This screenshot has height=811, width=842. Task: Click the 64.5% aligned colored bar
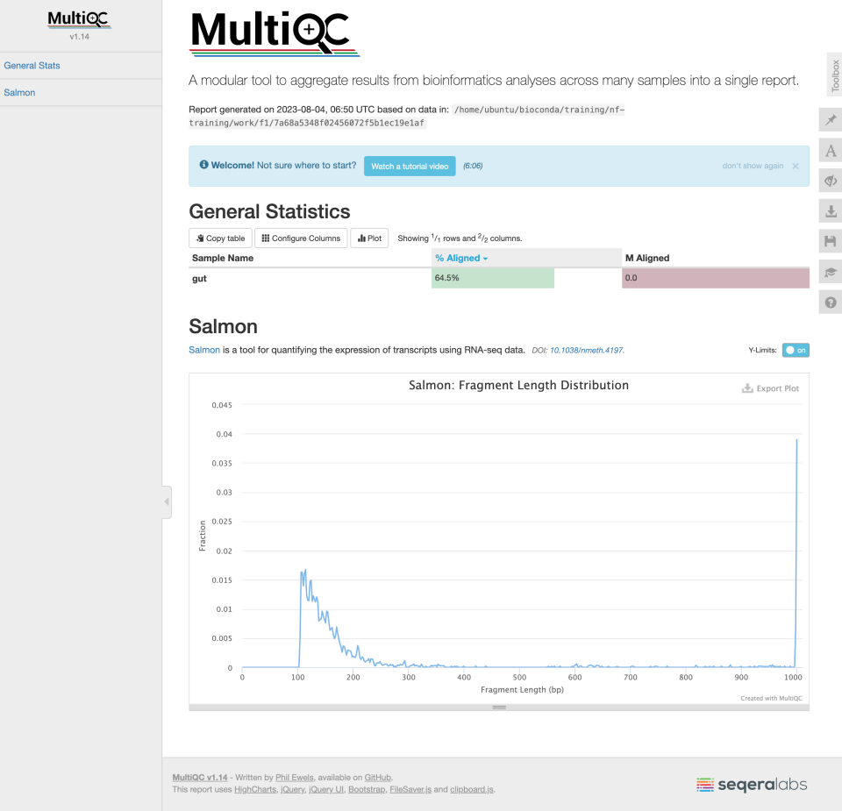[x=492, y=278]
